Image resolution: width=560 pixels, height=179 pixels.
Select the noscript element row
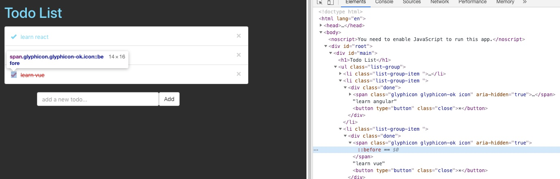coord(427,39)
